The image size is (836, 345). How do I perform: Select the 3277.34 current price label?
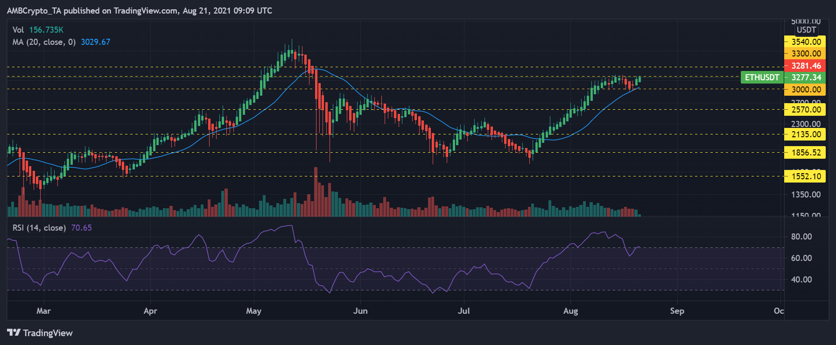[x=806, y=77]
